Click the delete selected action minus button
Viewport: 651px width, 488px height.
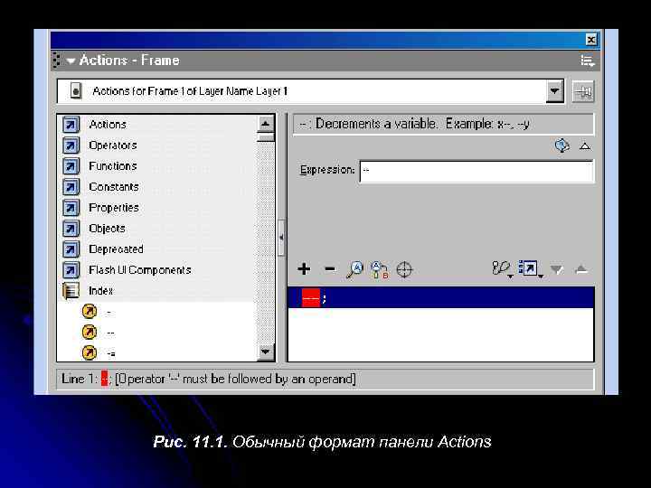coord(330,269)
